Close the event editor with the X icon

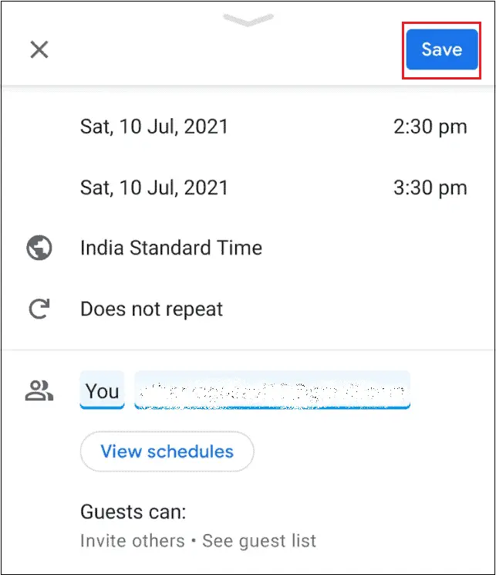[39, 50]
